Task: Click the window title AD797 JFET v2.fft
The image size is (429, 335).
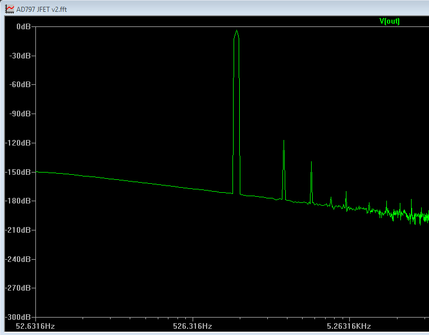Action: (x=42, y=10)
